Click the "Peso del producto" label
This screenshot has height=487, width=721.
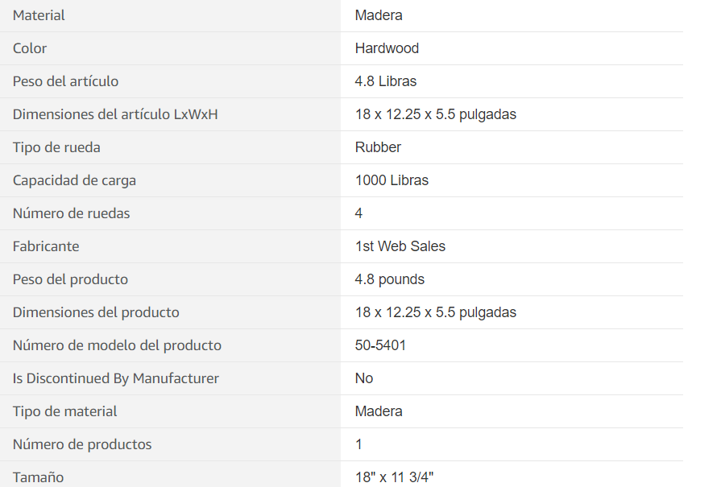(70, 279)
